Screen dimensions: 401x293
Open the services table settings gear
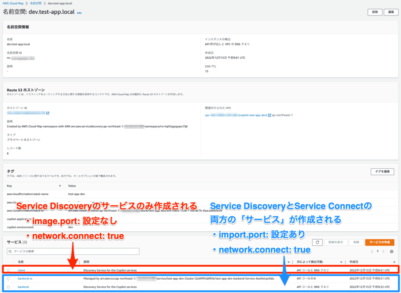pyautogui.click(x=391, y=251)
